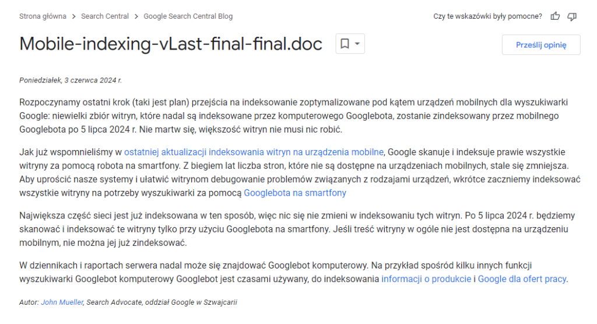Follow the Googlebota na smartfony link
This screenshot has width=597, height=324.
[295, 192]
